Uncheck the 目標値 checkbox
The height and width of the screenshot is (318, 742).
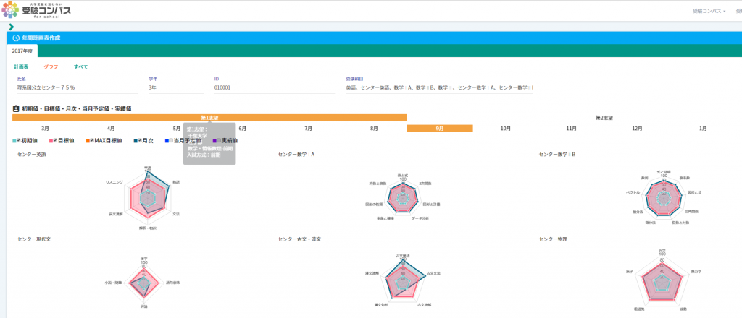tap(55, 141)
